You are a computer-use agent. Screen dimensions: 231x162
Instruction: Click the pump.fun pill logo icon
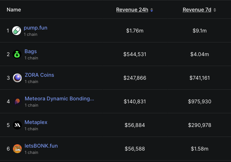[x=17, y=31]
